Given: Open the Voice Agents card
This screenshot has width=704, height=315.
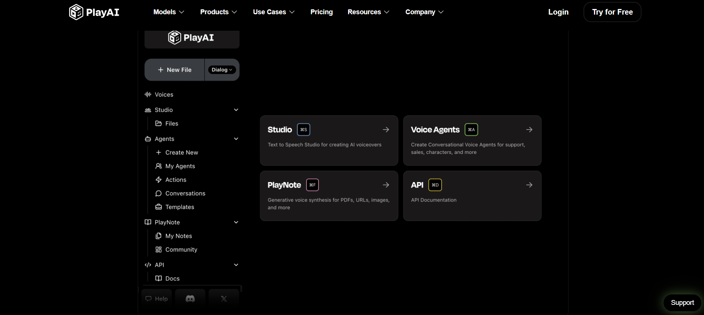Looking at the screenshot, I should [x=472, y=140].
